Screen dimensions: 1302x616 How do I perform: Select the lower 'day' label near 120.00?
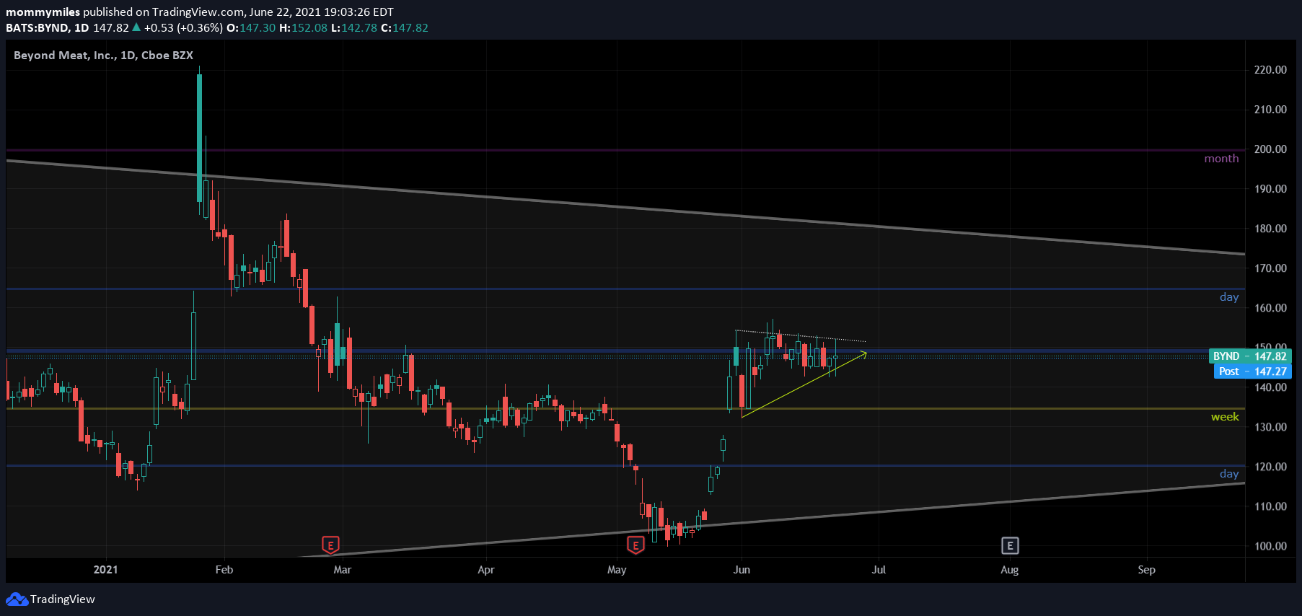[x=1229, y=474]
